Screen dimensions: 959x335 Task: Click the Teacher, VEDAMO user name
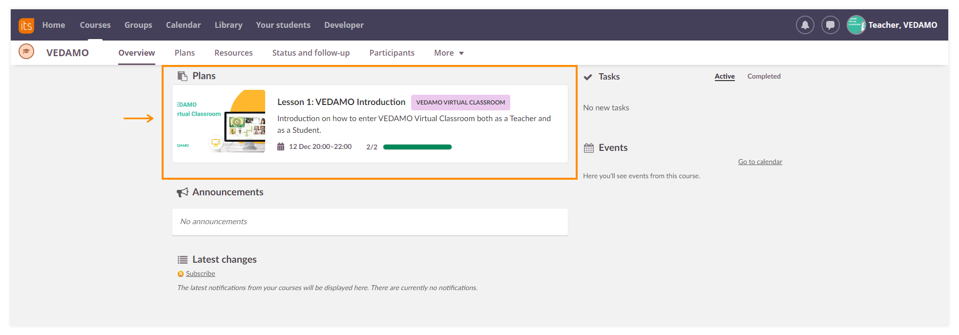pos(903,25)
